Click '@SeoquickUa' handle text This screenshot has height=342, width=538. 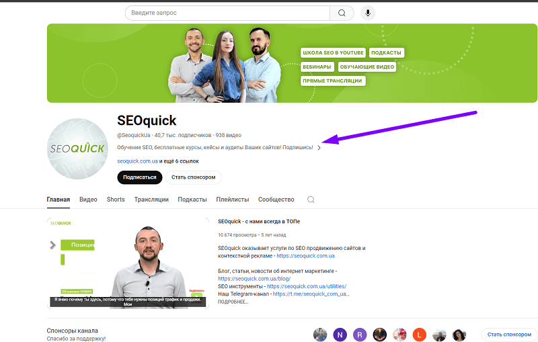pyautogui.click(x=133, y=135)
